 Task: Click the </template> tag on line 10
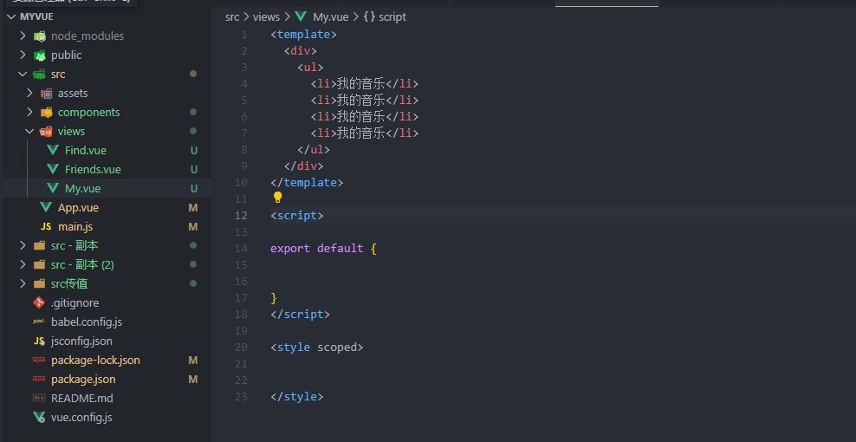tap(307, 183)
